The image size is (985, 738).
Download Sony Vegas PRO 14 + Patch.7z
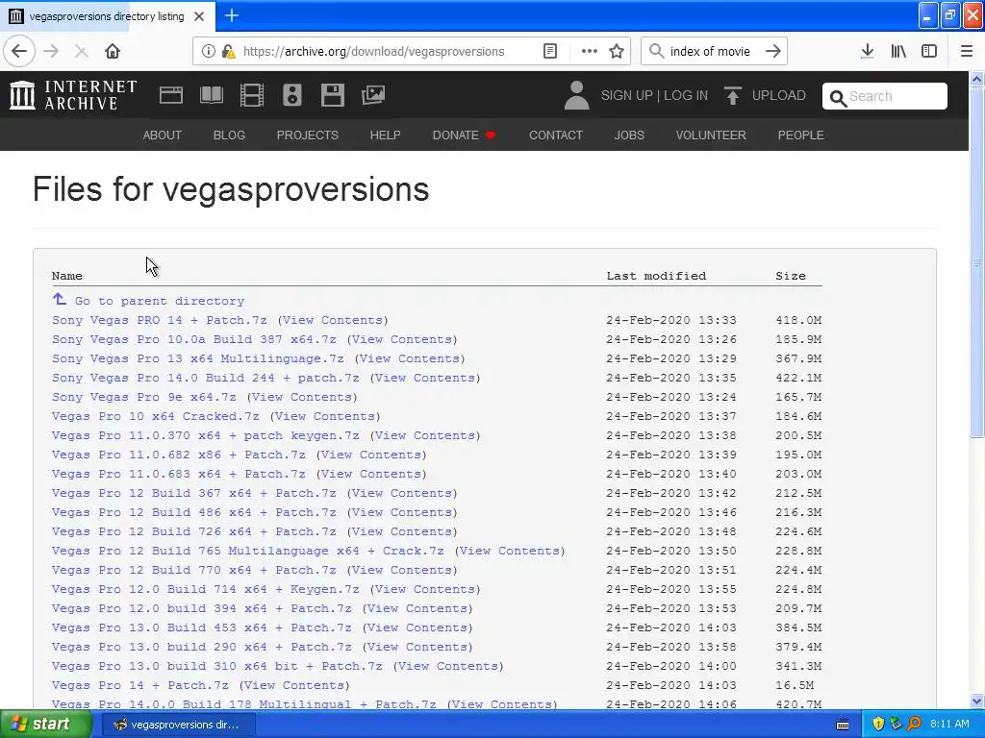pos(160,320)
